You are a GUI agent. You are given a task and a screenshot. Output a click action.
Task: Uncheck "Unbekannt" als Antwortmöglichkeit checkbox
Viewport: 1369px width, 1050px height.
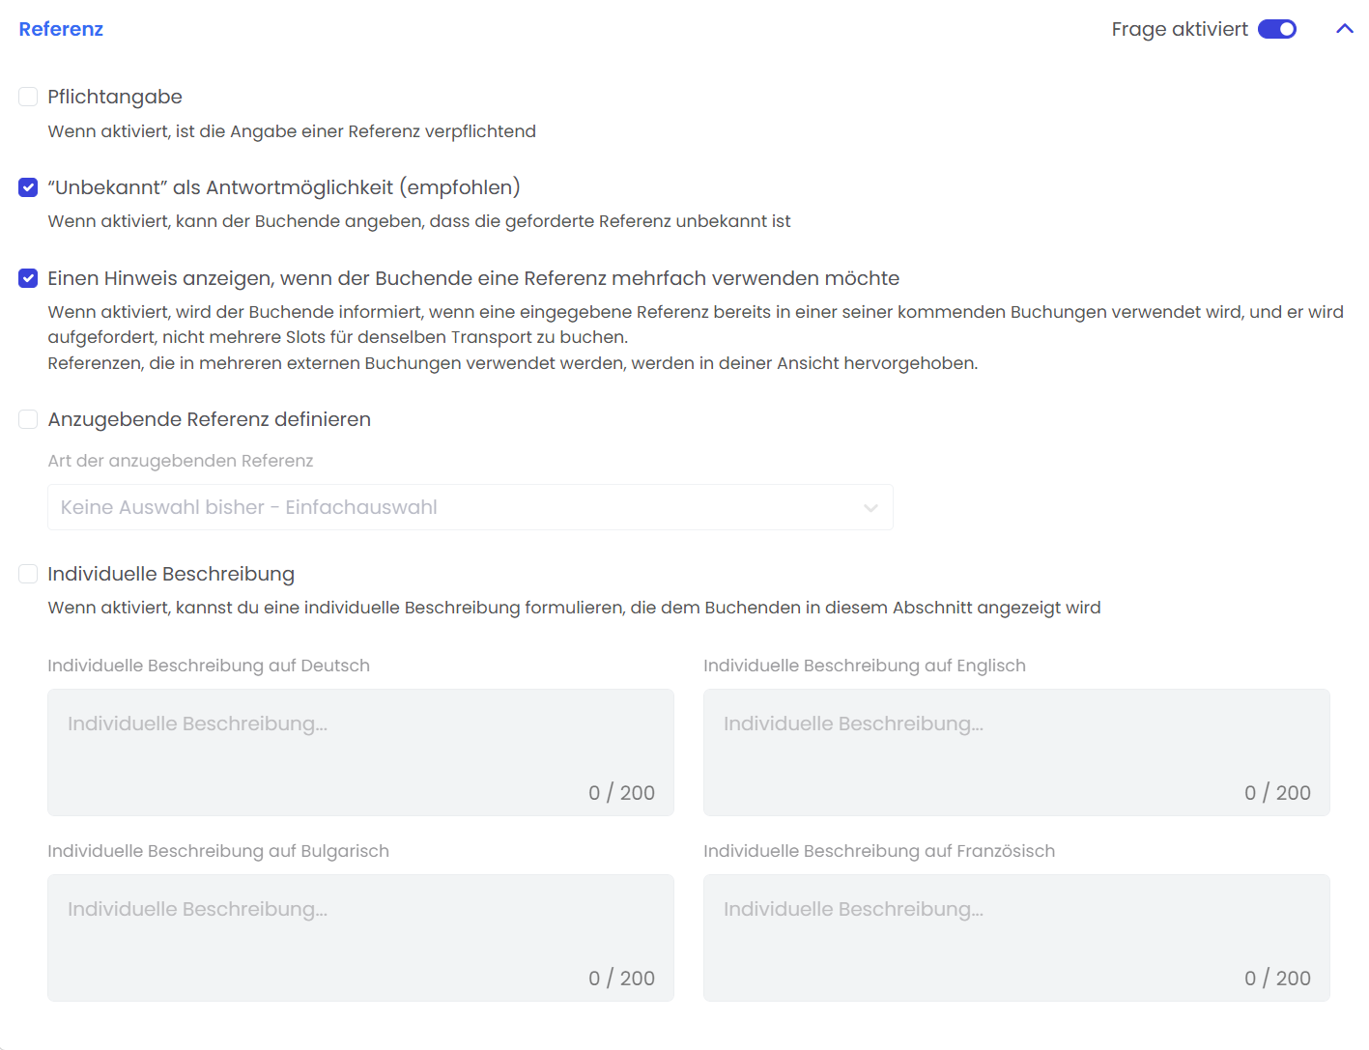point(28,187)
